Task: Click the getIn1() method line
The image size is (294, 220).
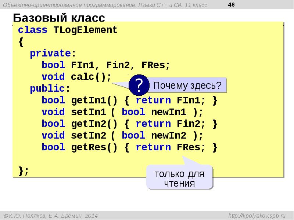Action: coord(129,100)
